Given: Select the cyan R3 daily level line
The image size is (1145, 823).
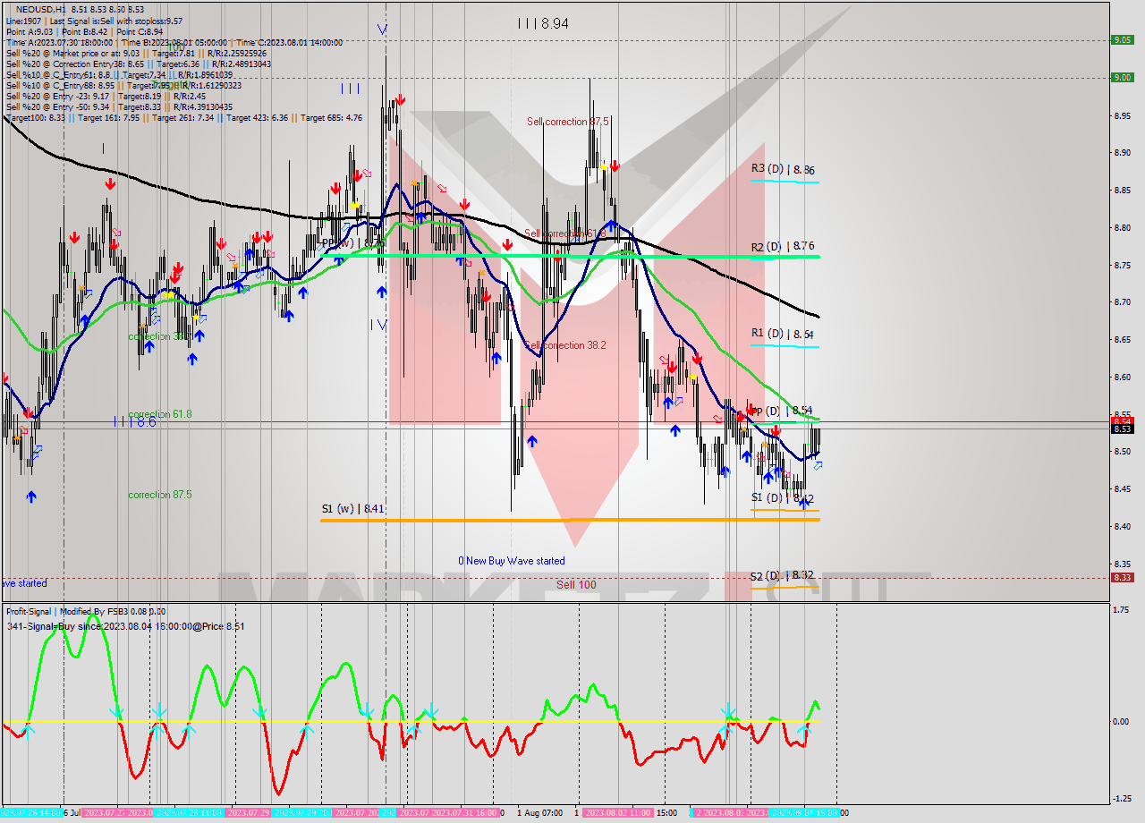Looking at the screenshot, I should tap(785, 182).
